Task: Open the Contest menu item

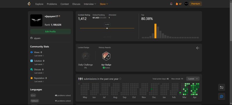Action: (65, 4)
